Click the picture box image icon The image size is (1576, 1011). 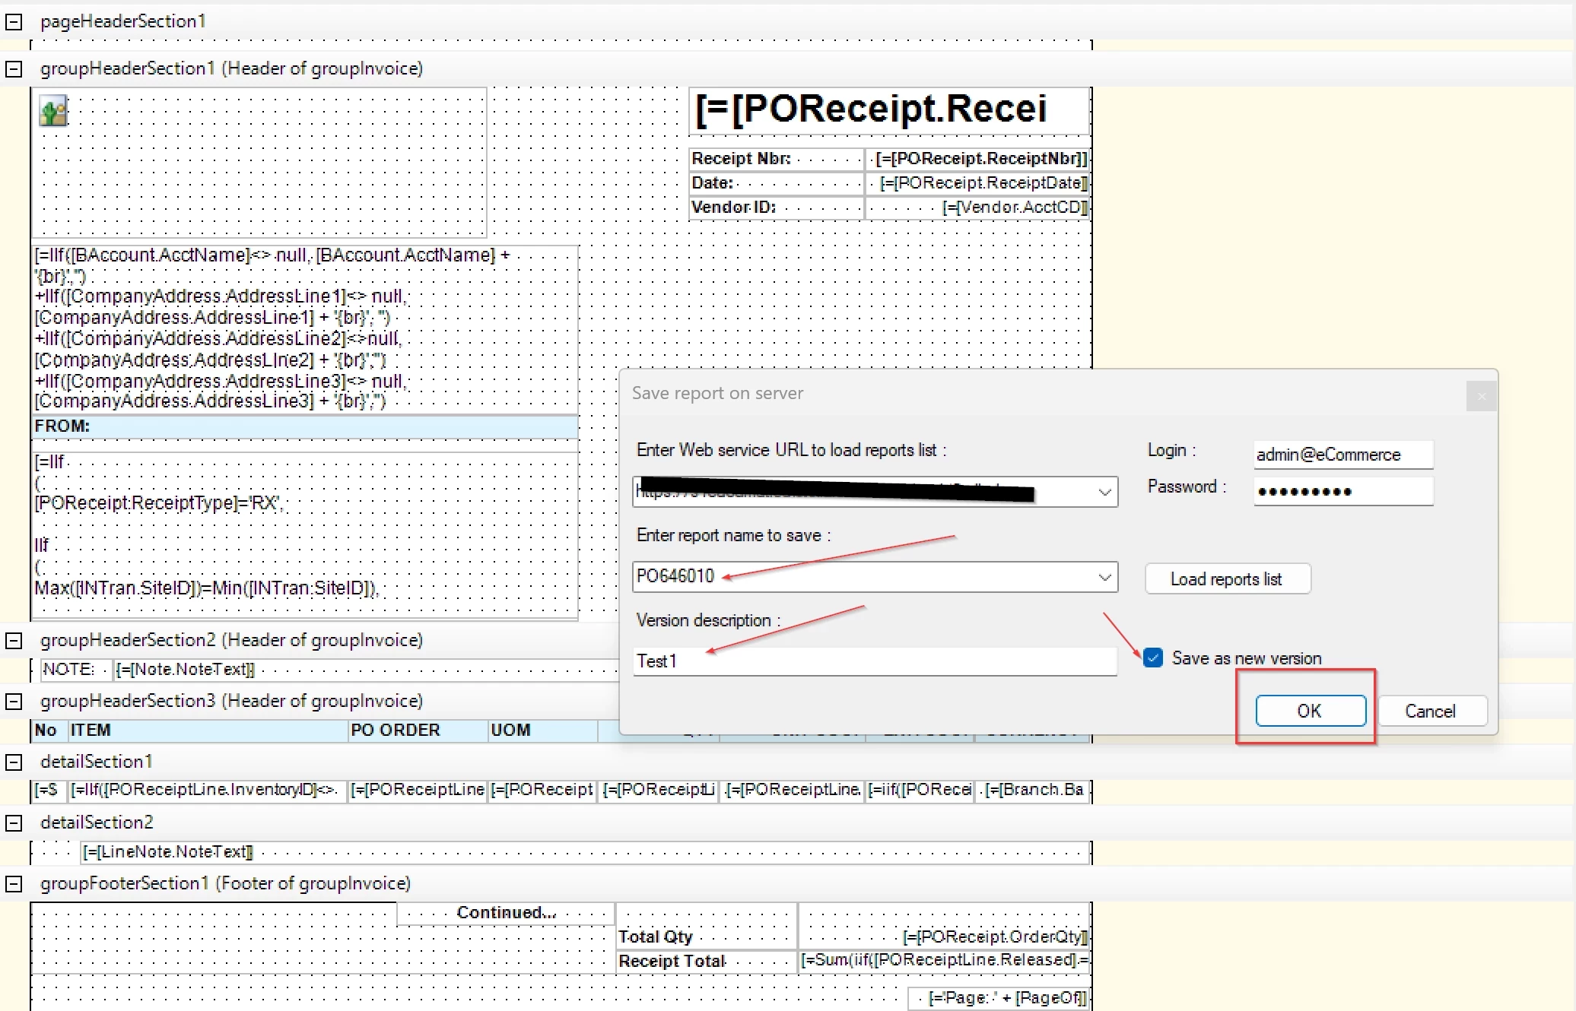(x=53, y=111)
